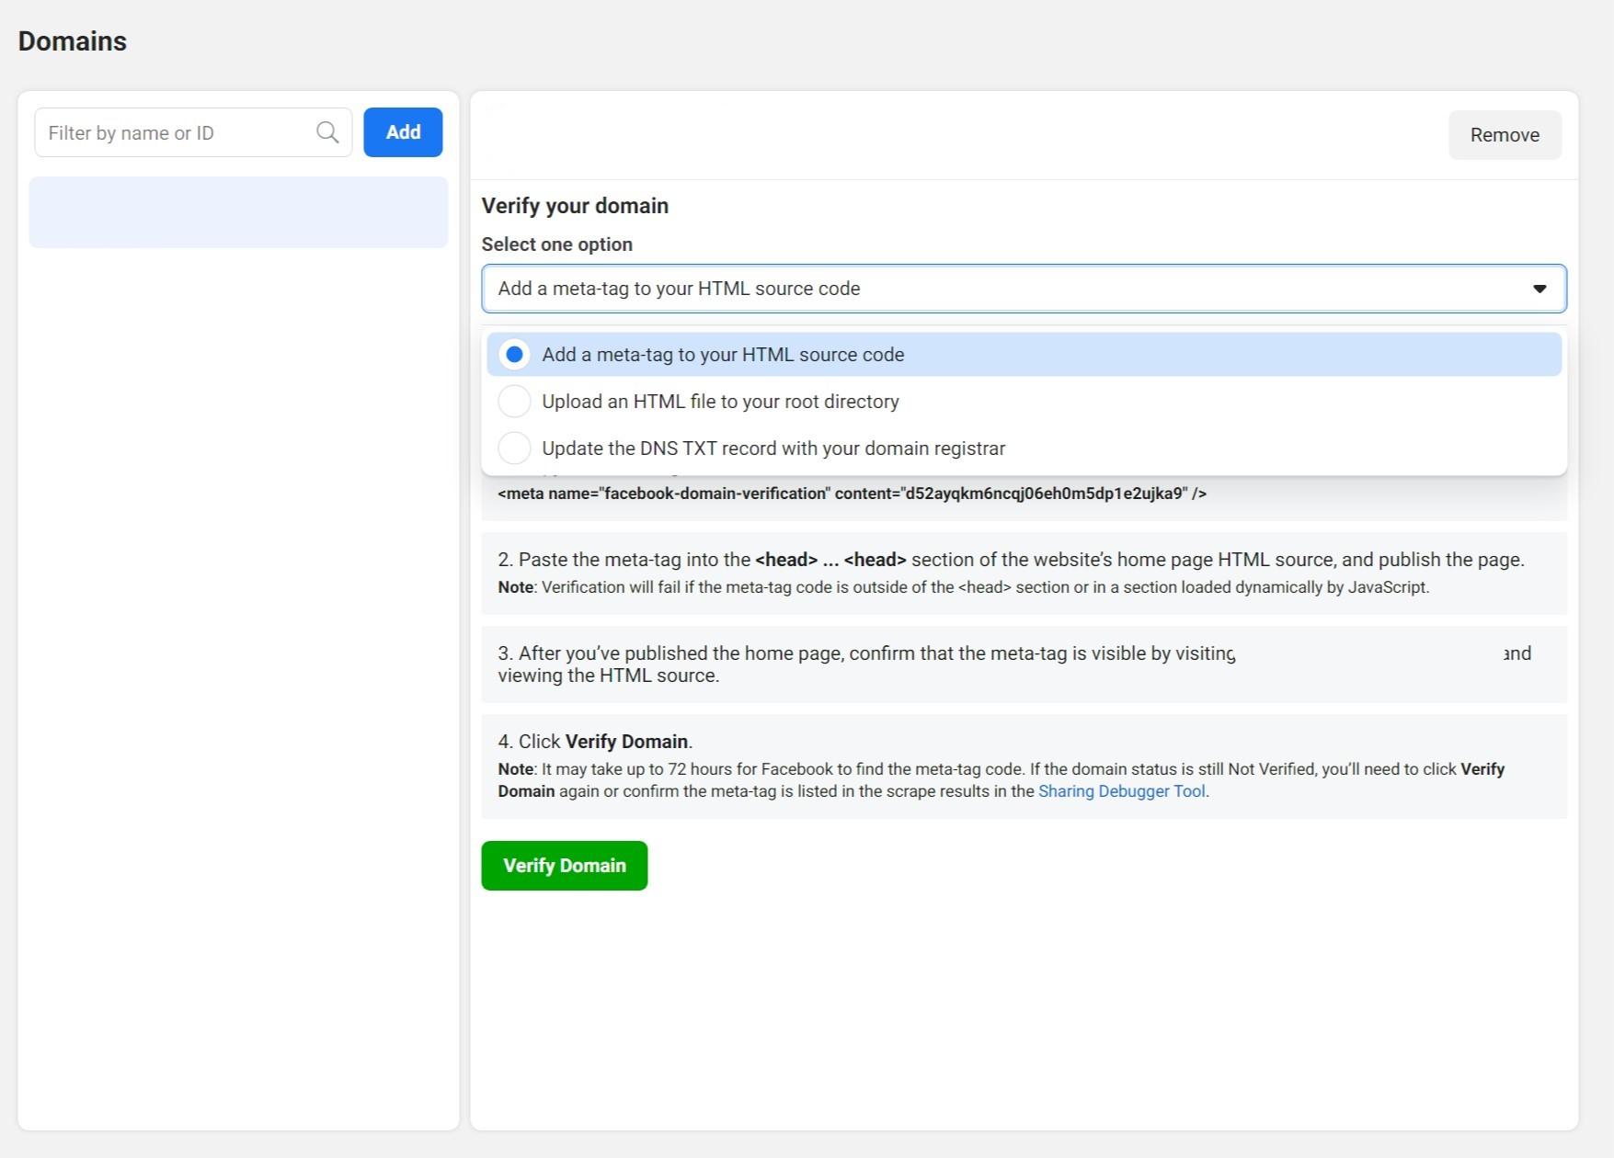Select the highlighted domain entry in the sidebar
The width and height of the screenshot is (1614, 1158).
pyautogui.click(x=237, y=212)
